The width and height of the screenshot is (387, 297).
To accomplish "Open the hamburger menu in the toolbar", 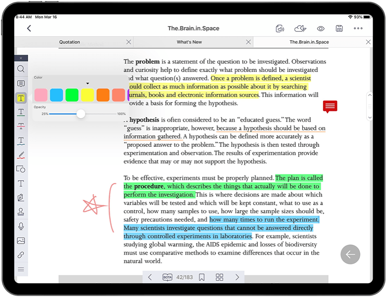I will click(21, 269).
